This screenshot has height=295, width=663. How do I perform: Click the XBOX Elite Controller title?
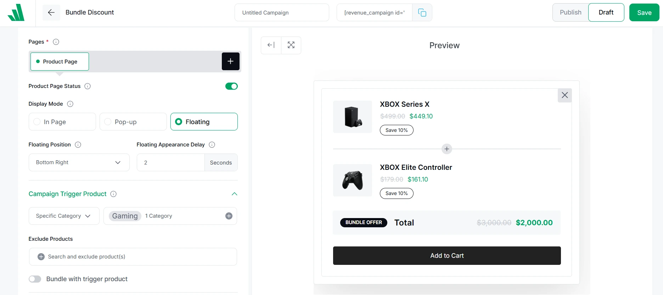coord(416,167)
